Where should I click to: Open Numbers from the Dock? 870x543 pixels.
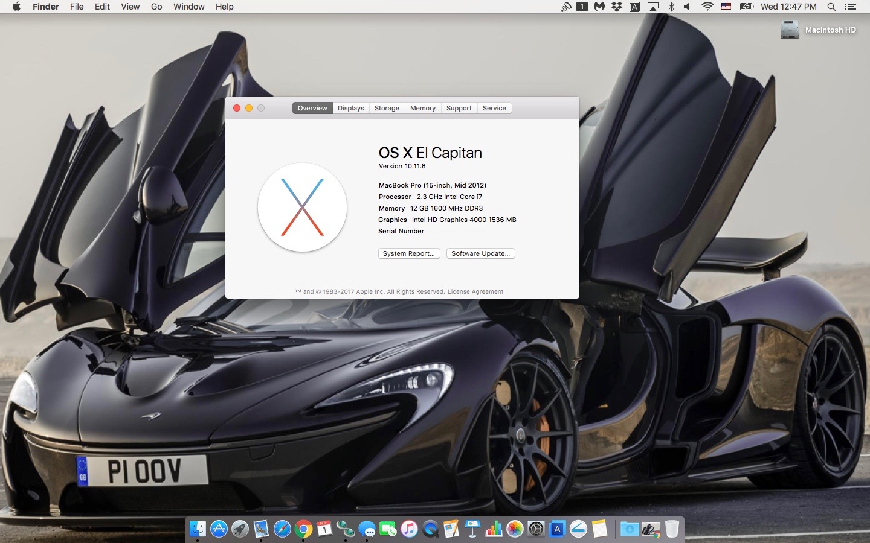(x=494, y=529)
